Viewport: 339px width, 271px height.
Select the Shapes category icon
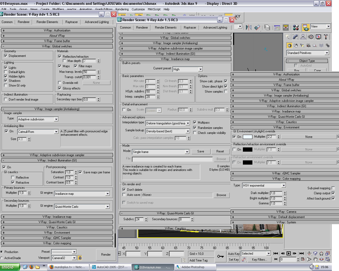(296, 46)
